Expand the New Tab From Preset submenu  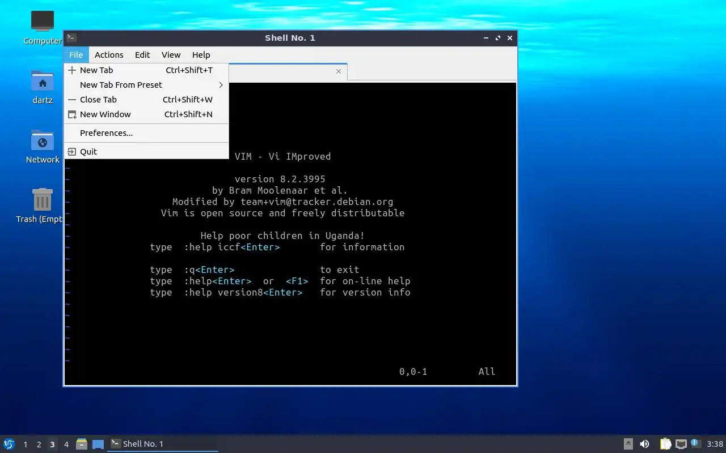(146, 85)
